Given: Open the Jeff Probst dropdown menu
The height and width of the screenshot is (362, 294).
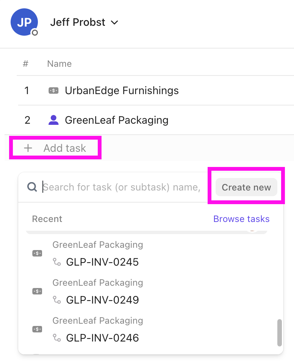Looking at the screenshot, I should 114,23.
